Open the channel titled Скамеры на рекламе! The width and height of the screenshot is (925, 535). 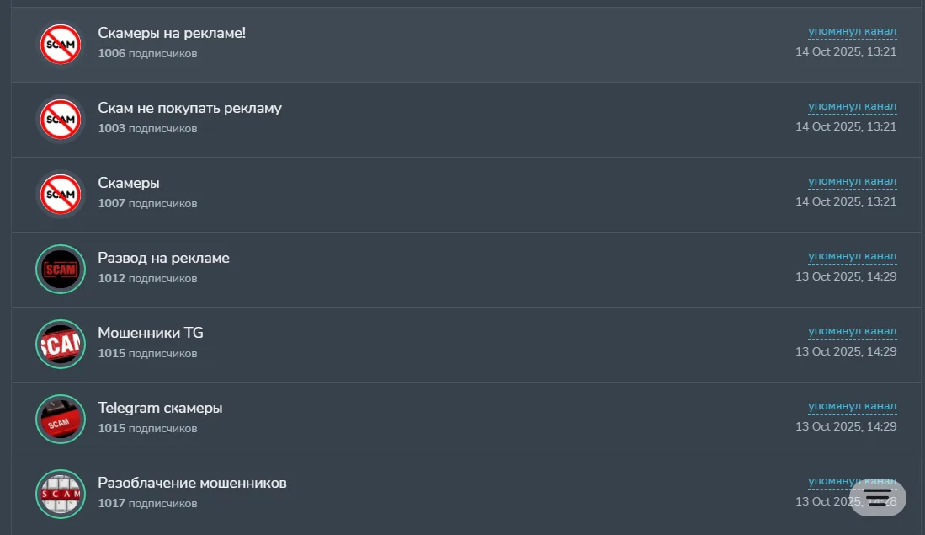(x=172, y=33)
